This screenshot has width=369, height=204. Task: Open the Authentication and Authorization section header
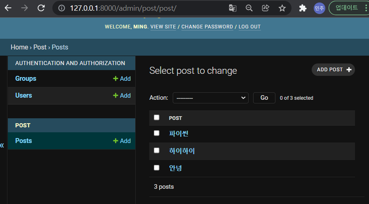tap(70, 63)
